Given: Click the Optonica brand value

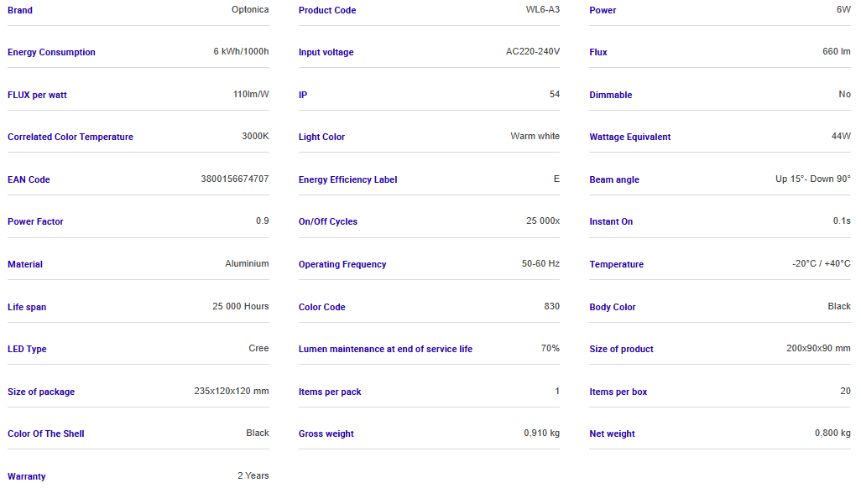Looking at the screenshot, I should pyautogui.click(x=250, y=10).
